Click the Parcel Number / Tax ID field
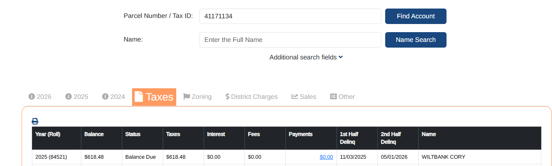The width and height of the screenshot is (552, 166). [290, 16]
